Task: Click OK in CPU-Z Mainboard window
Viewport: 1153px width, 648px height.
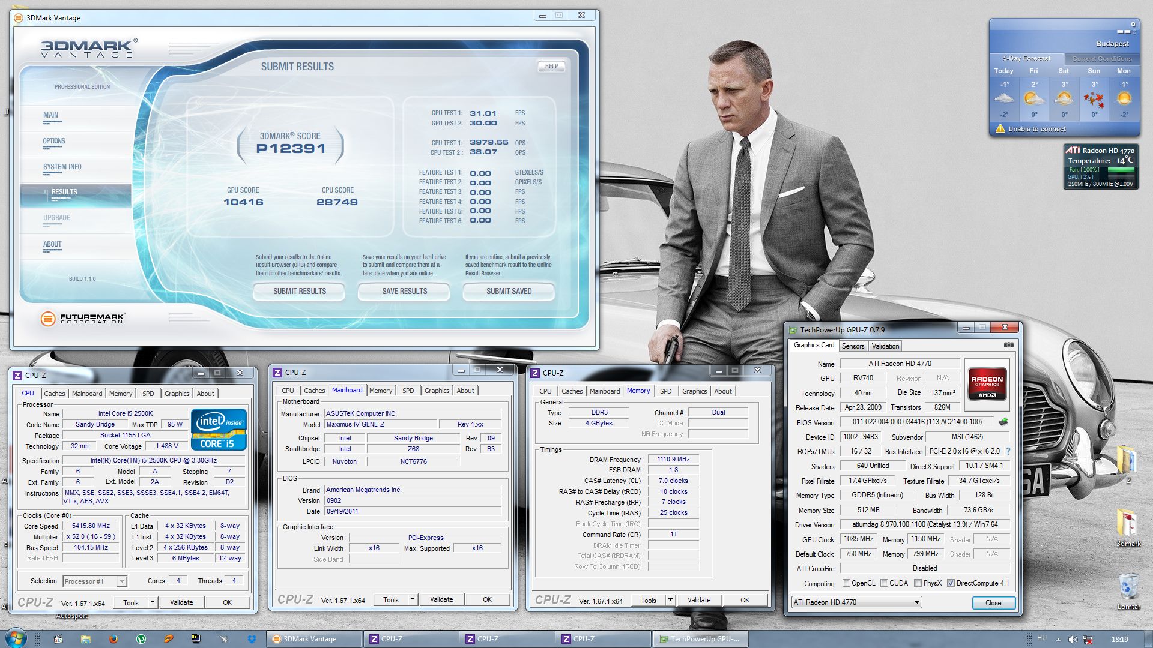Action: tap(487, 599)
